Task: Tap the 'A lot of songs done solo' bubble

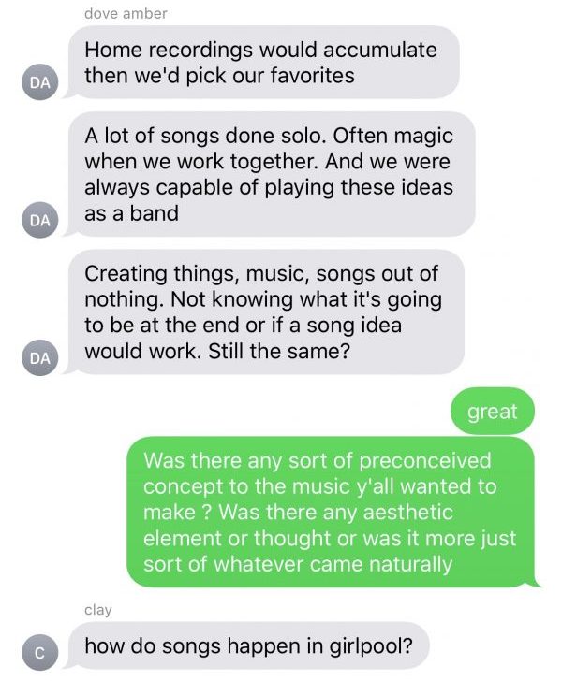Action: pos(270,174)
